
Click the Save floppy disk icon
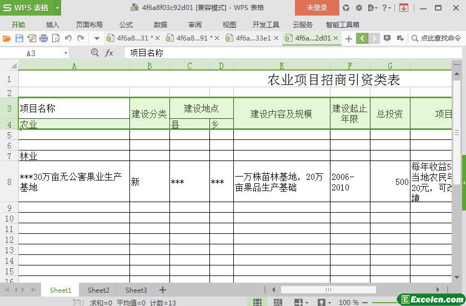(x=19, y=38)
